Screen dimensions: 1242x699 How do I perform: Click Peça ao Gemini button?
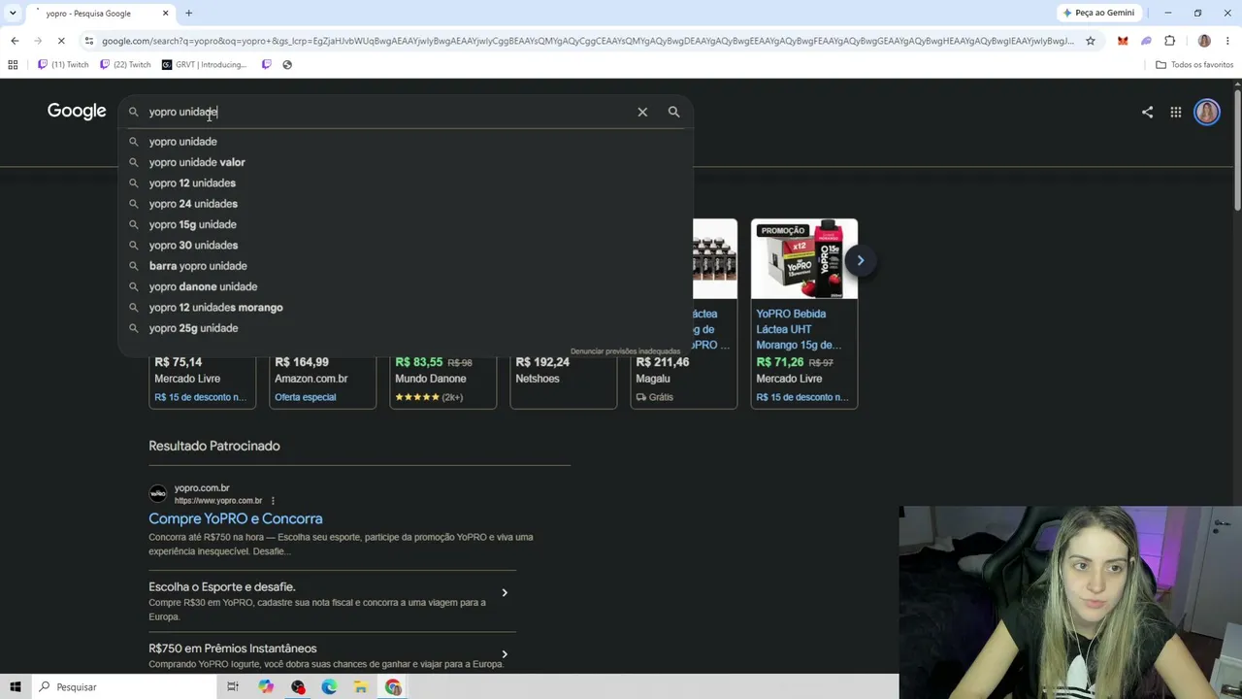1098,13
